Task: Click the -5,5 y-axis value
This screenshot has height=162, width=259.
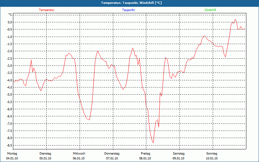Action: pyautogui.click(x=9, y=102)
